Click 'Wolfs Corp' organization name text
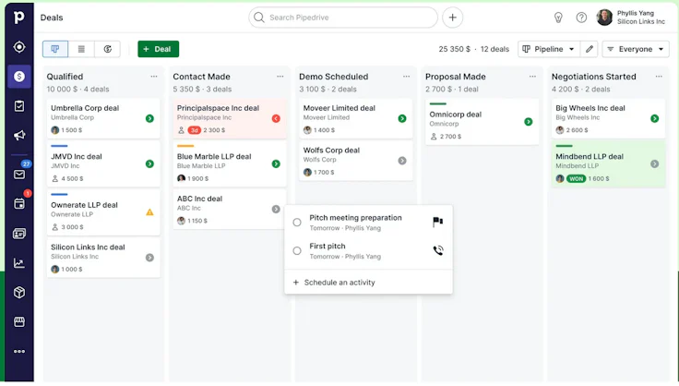This screenshot has height=386, width=679. (319, 160)
